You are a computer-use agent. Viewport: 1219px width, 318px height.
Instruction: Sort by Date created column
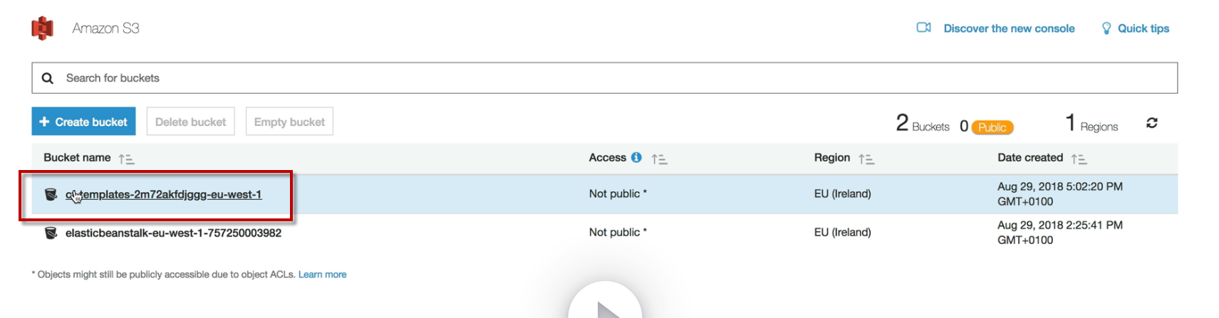[1079, 159]
